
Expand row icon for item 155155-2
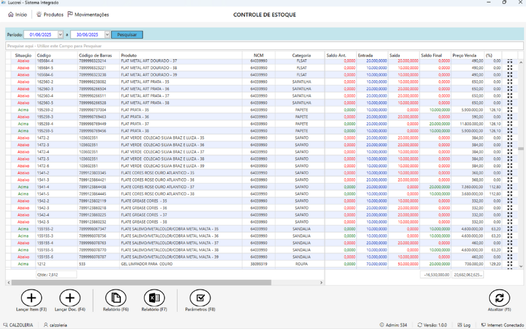coord(510,228)
